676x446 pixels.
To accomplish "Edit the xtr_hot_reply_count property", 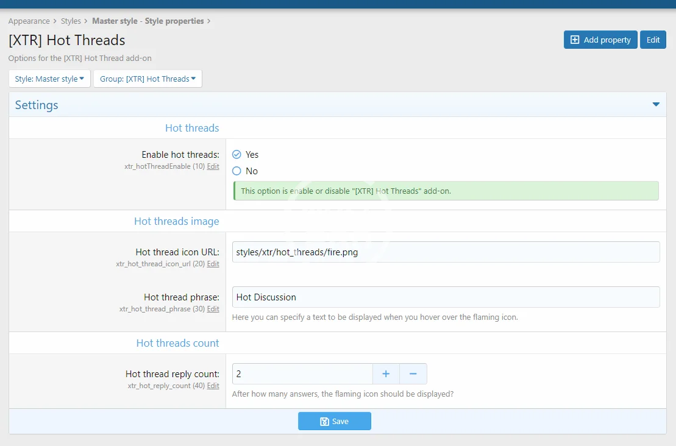I will tap(213, 386).
